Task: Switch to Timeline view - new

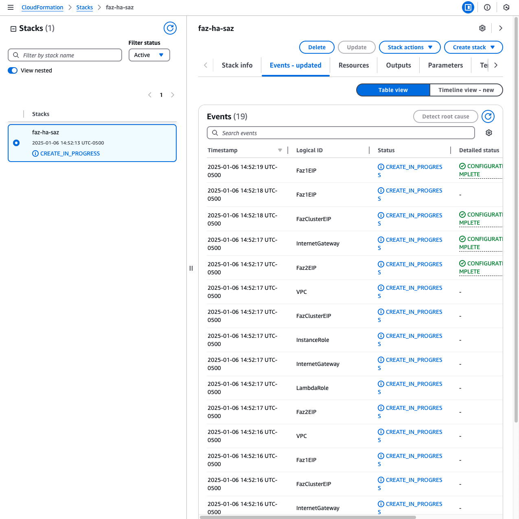Action: click(x=466, y=90)
